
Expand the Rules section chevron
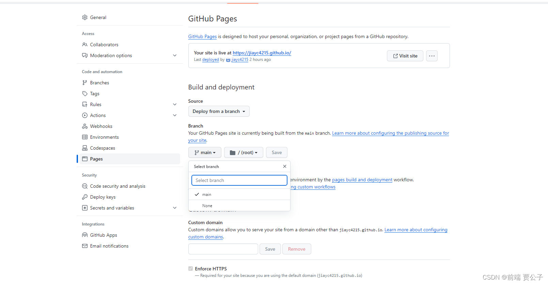[x=175, y=104]
